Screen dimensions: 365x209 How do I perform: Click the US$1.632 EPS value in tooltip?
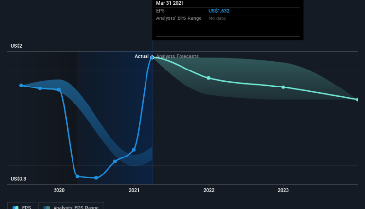click(219, 11)
